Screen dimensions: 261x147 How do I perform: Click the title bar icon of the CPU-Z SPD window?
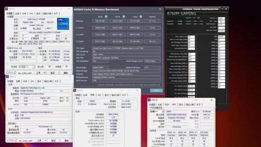pos(149,100)
